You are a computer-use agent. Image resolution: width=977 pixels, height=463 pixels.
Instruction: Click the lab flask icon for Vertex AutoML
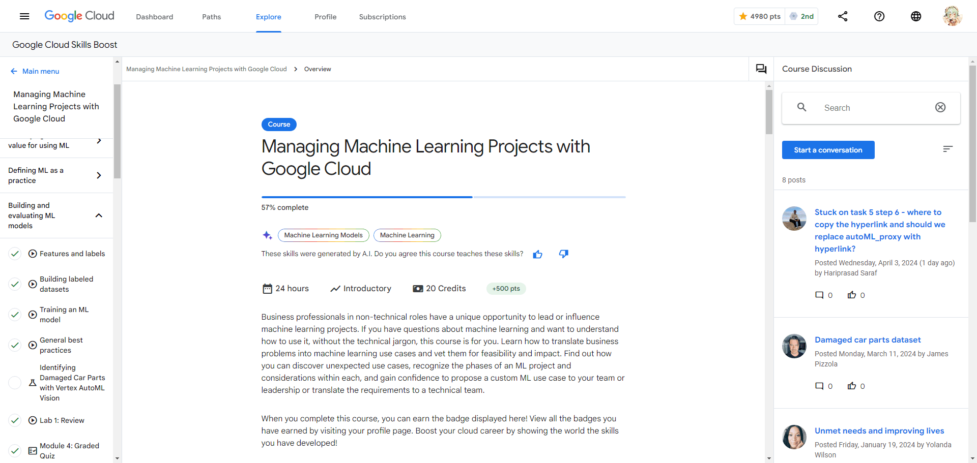[x=33, y=383]
